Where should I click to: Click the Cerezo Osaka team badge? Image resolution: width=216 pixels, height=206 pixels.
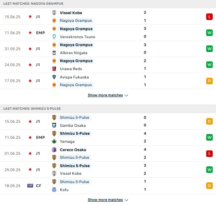tap(54, 150)
